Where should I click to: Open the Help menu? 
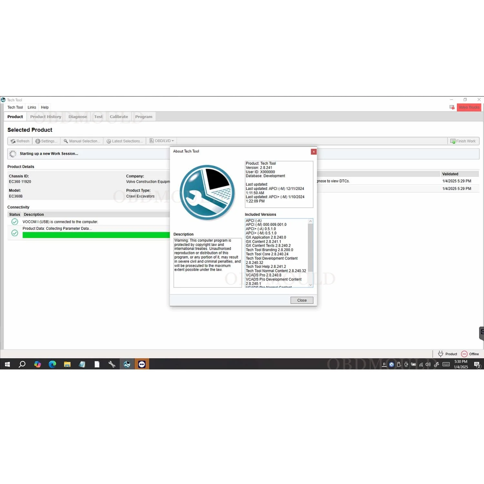coord(45,107)
